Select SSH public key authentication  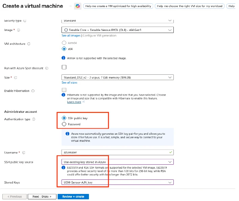tap(64, 118)
